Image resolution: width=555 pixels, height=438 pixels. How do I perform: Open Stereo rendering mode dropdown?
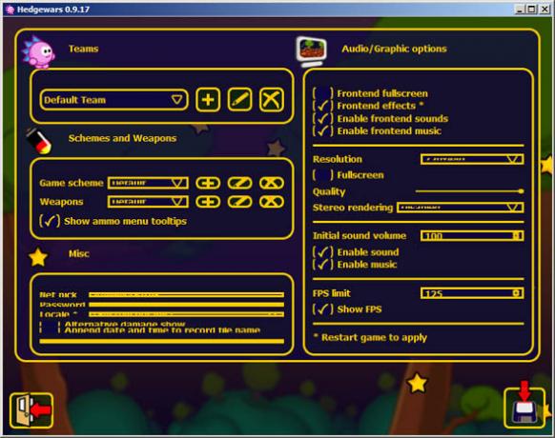461,208
